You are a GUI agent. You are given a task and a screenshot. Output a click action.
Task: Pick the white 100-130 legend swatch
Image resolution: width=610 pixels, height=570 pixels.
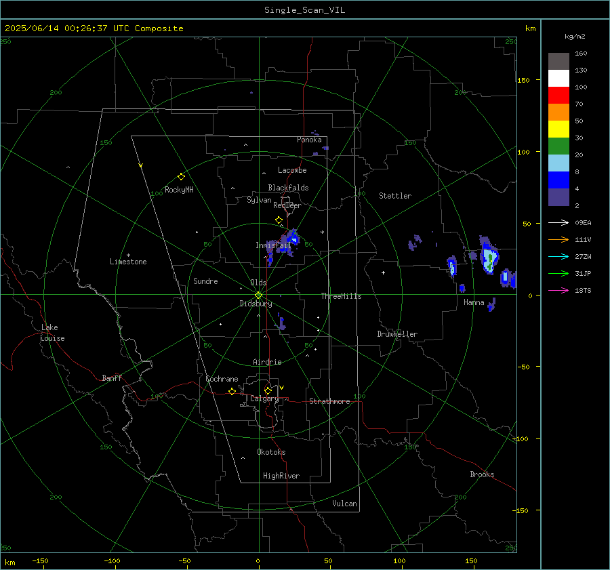coord(558,79)
